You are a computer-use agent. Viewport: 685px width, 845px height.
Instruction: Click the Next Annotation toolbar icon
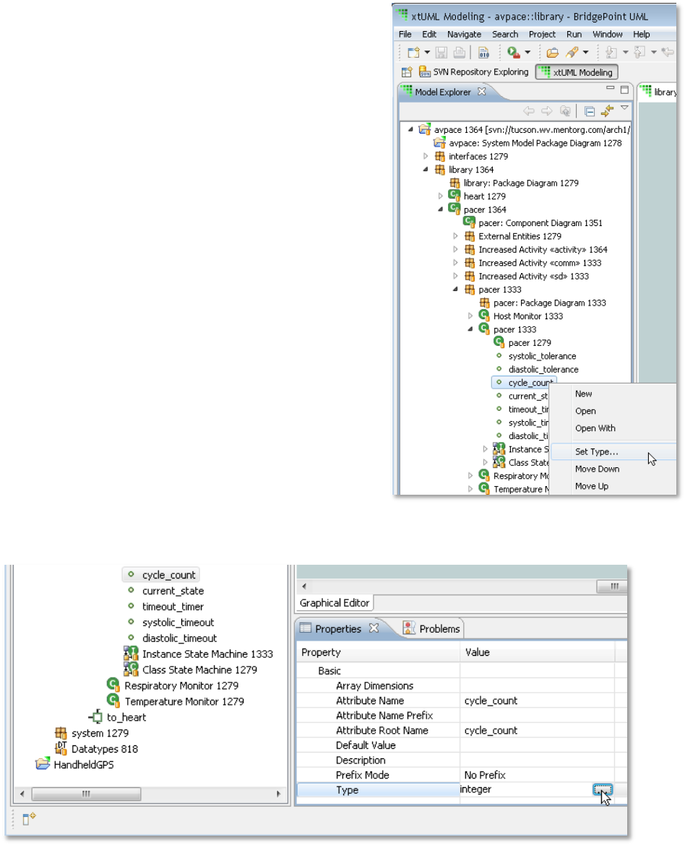coord(611,52)
